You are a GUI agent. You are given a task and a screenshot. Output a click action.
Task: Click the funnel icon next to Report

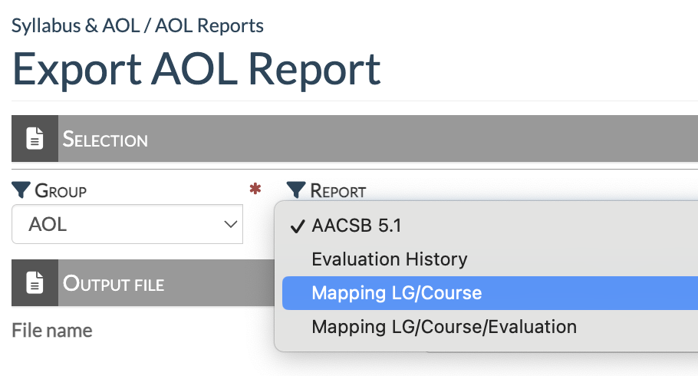coord(296,190)
